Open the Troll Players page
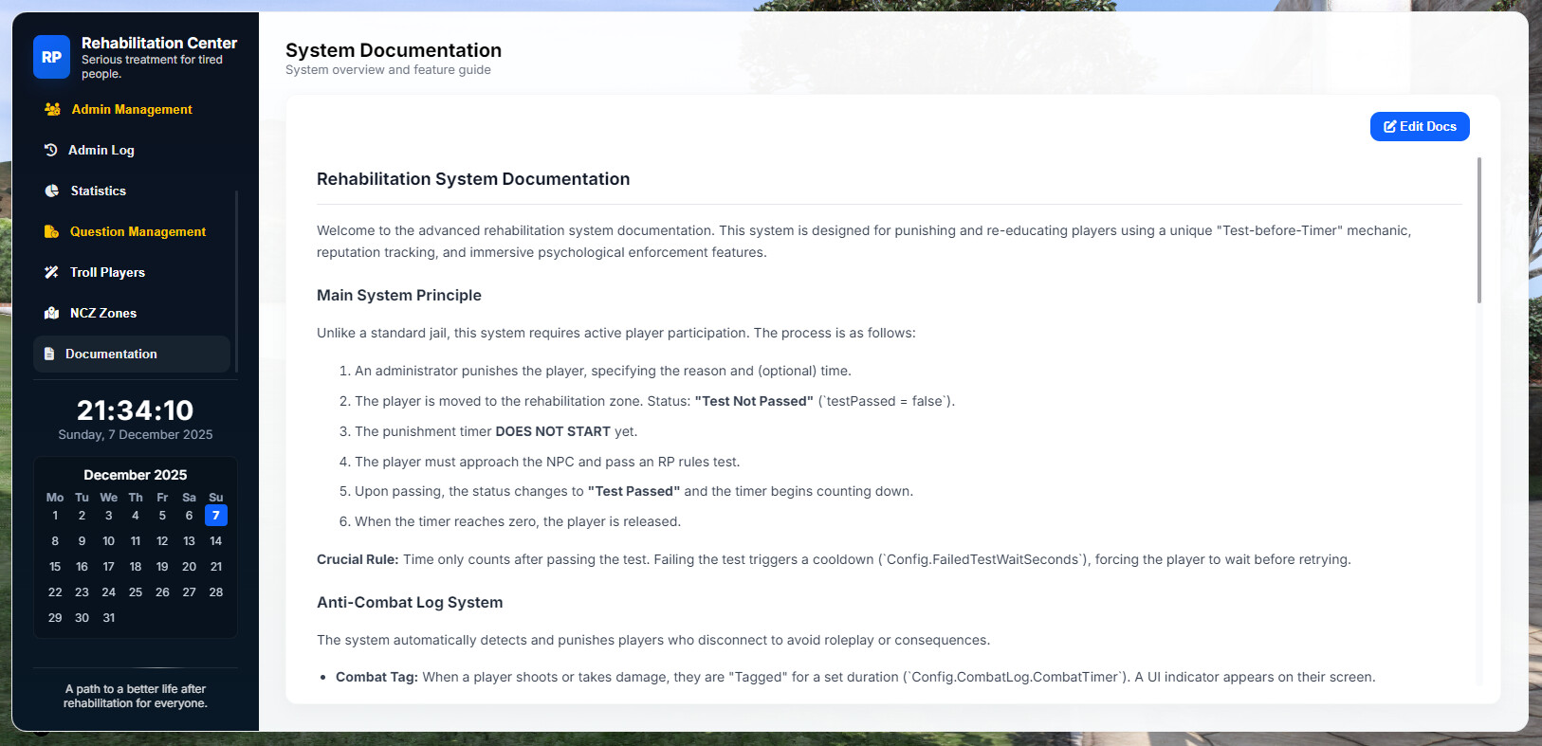The width and height of the screenshot is (1542, 746). tap(107, 273)
